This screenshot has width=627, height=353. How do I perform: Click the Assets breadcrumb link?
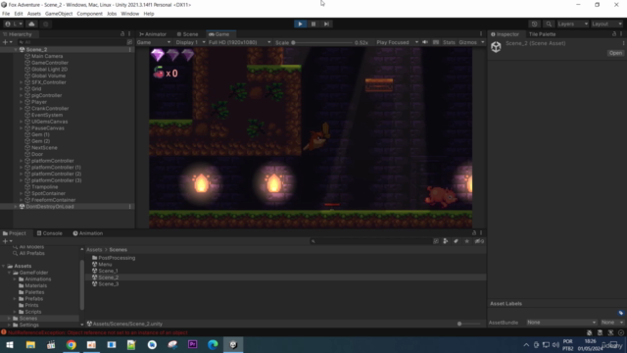(x=94, y=250)
